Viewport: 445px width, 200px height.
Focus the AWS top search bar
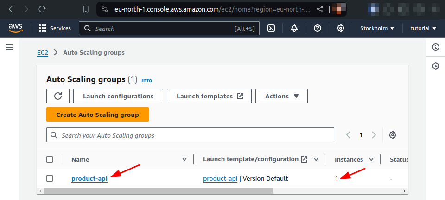click(169, 28)
